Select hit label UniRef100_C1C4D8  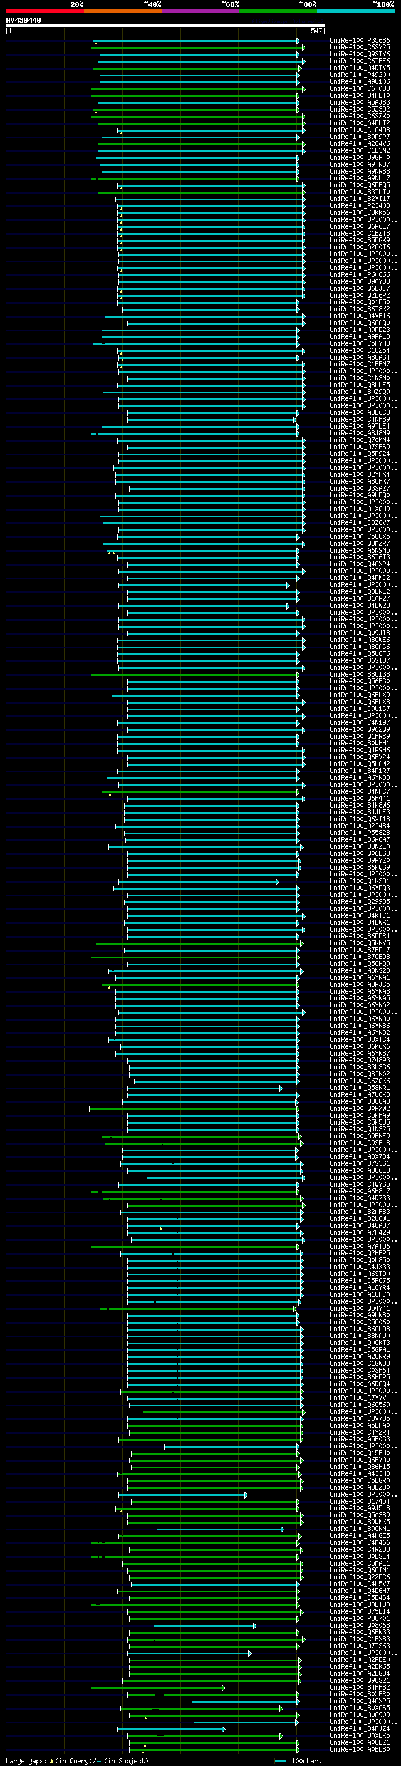pyautogui.click(x=360, y=130)
